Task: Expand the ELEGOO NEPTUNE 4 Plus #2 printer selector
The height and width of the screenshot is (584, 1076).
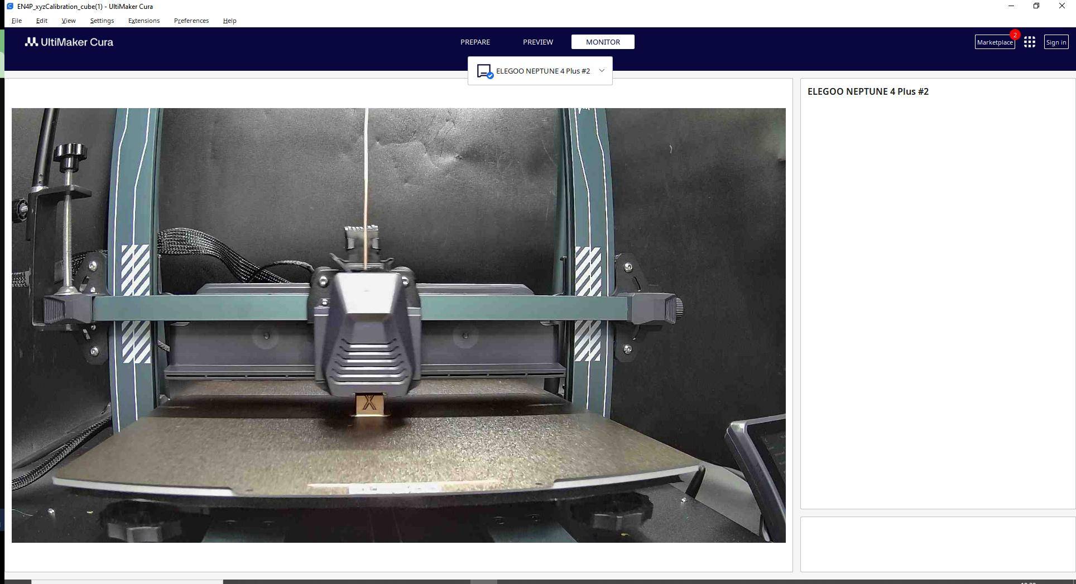Action: pyautogui.click(x=540, y=71)
